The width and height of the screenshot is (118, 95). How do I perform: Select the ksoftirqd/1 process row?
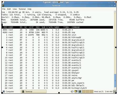click(x=57, y=47)
